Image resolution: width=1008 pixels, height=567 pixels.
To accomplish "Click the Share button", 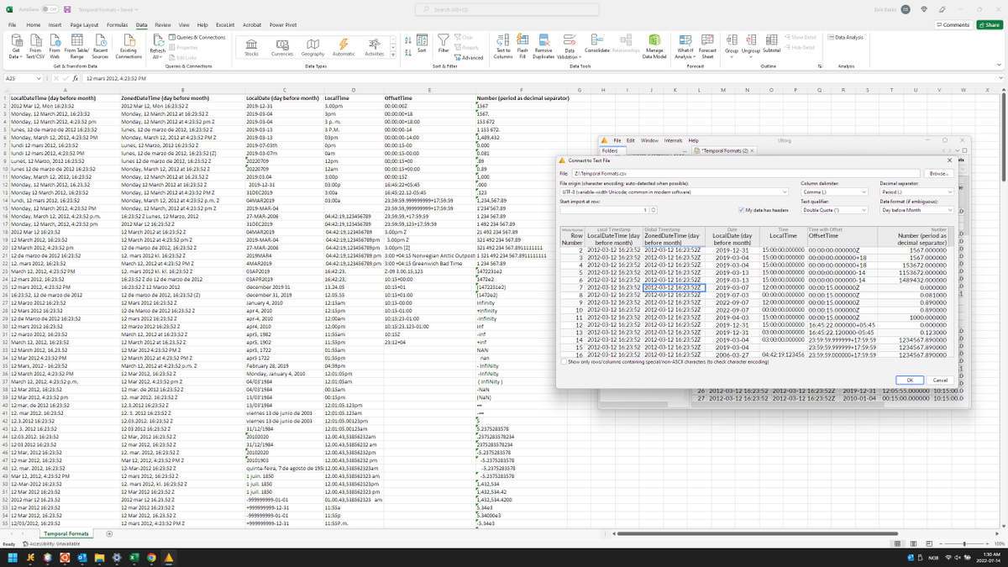I will pyautogui.click(x=990, y=25).
